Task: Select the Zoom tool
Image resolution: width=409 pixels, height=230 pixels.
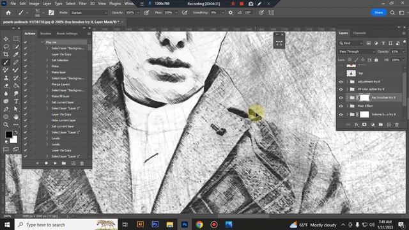Action: click(6, 125)
